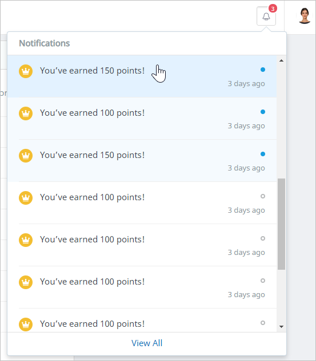Click the notifications list scrollbar thumb

pyautogui.click(x=281, y=224)
